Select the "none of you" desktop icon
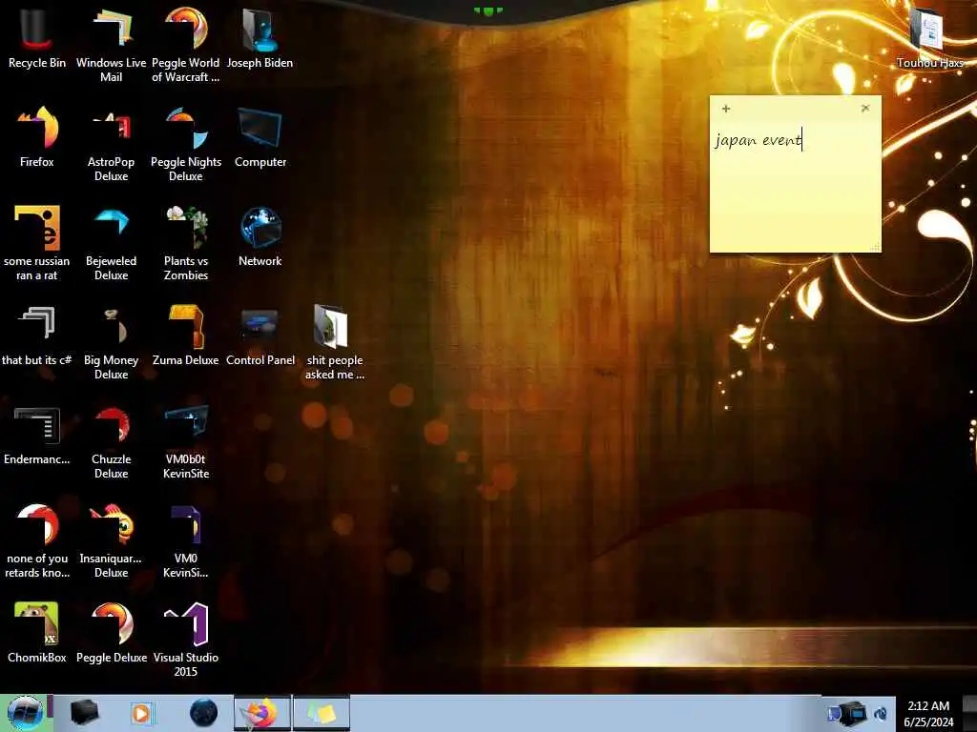The height and width of the screenshot is (732, 977). [37, 541]
